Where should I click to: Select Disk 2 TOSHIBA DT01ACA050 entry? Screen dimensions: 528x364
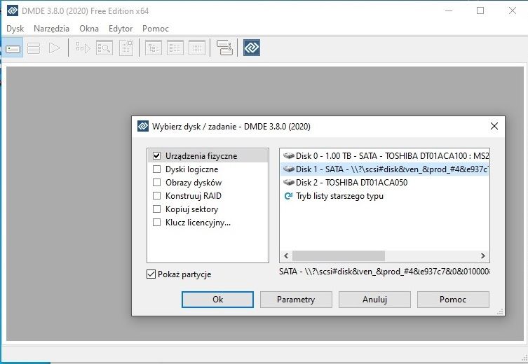[x=385, y=183]
